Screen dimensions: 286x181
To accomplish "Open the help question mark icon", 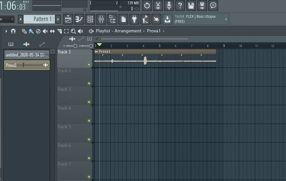I will [180, 6].
